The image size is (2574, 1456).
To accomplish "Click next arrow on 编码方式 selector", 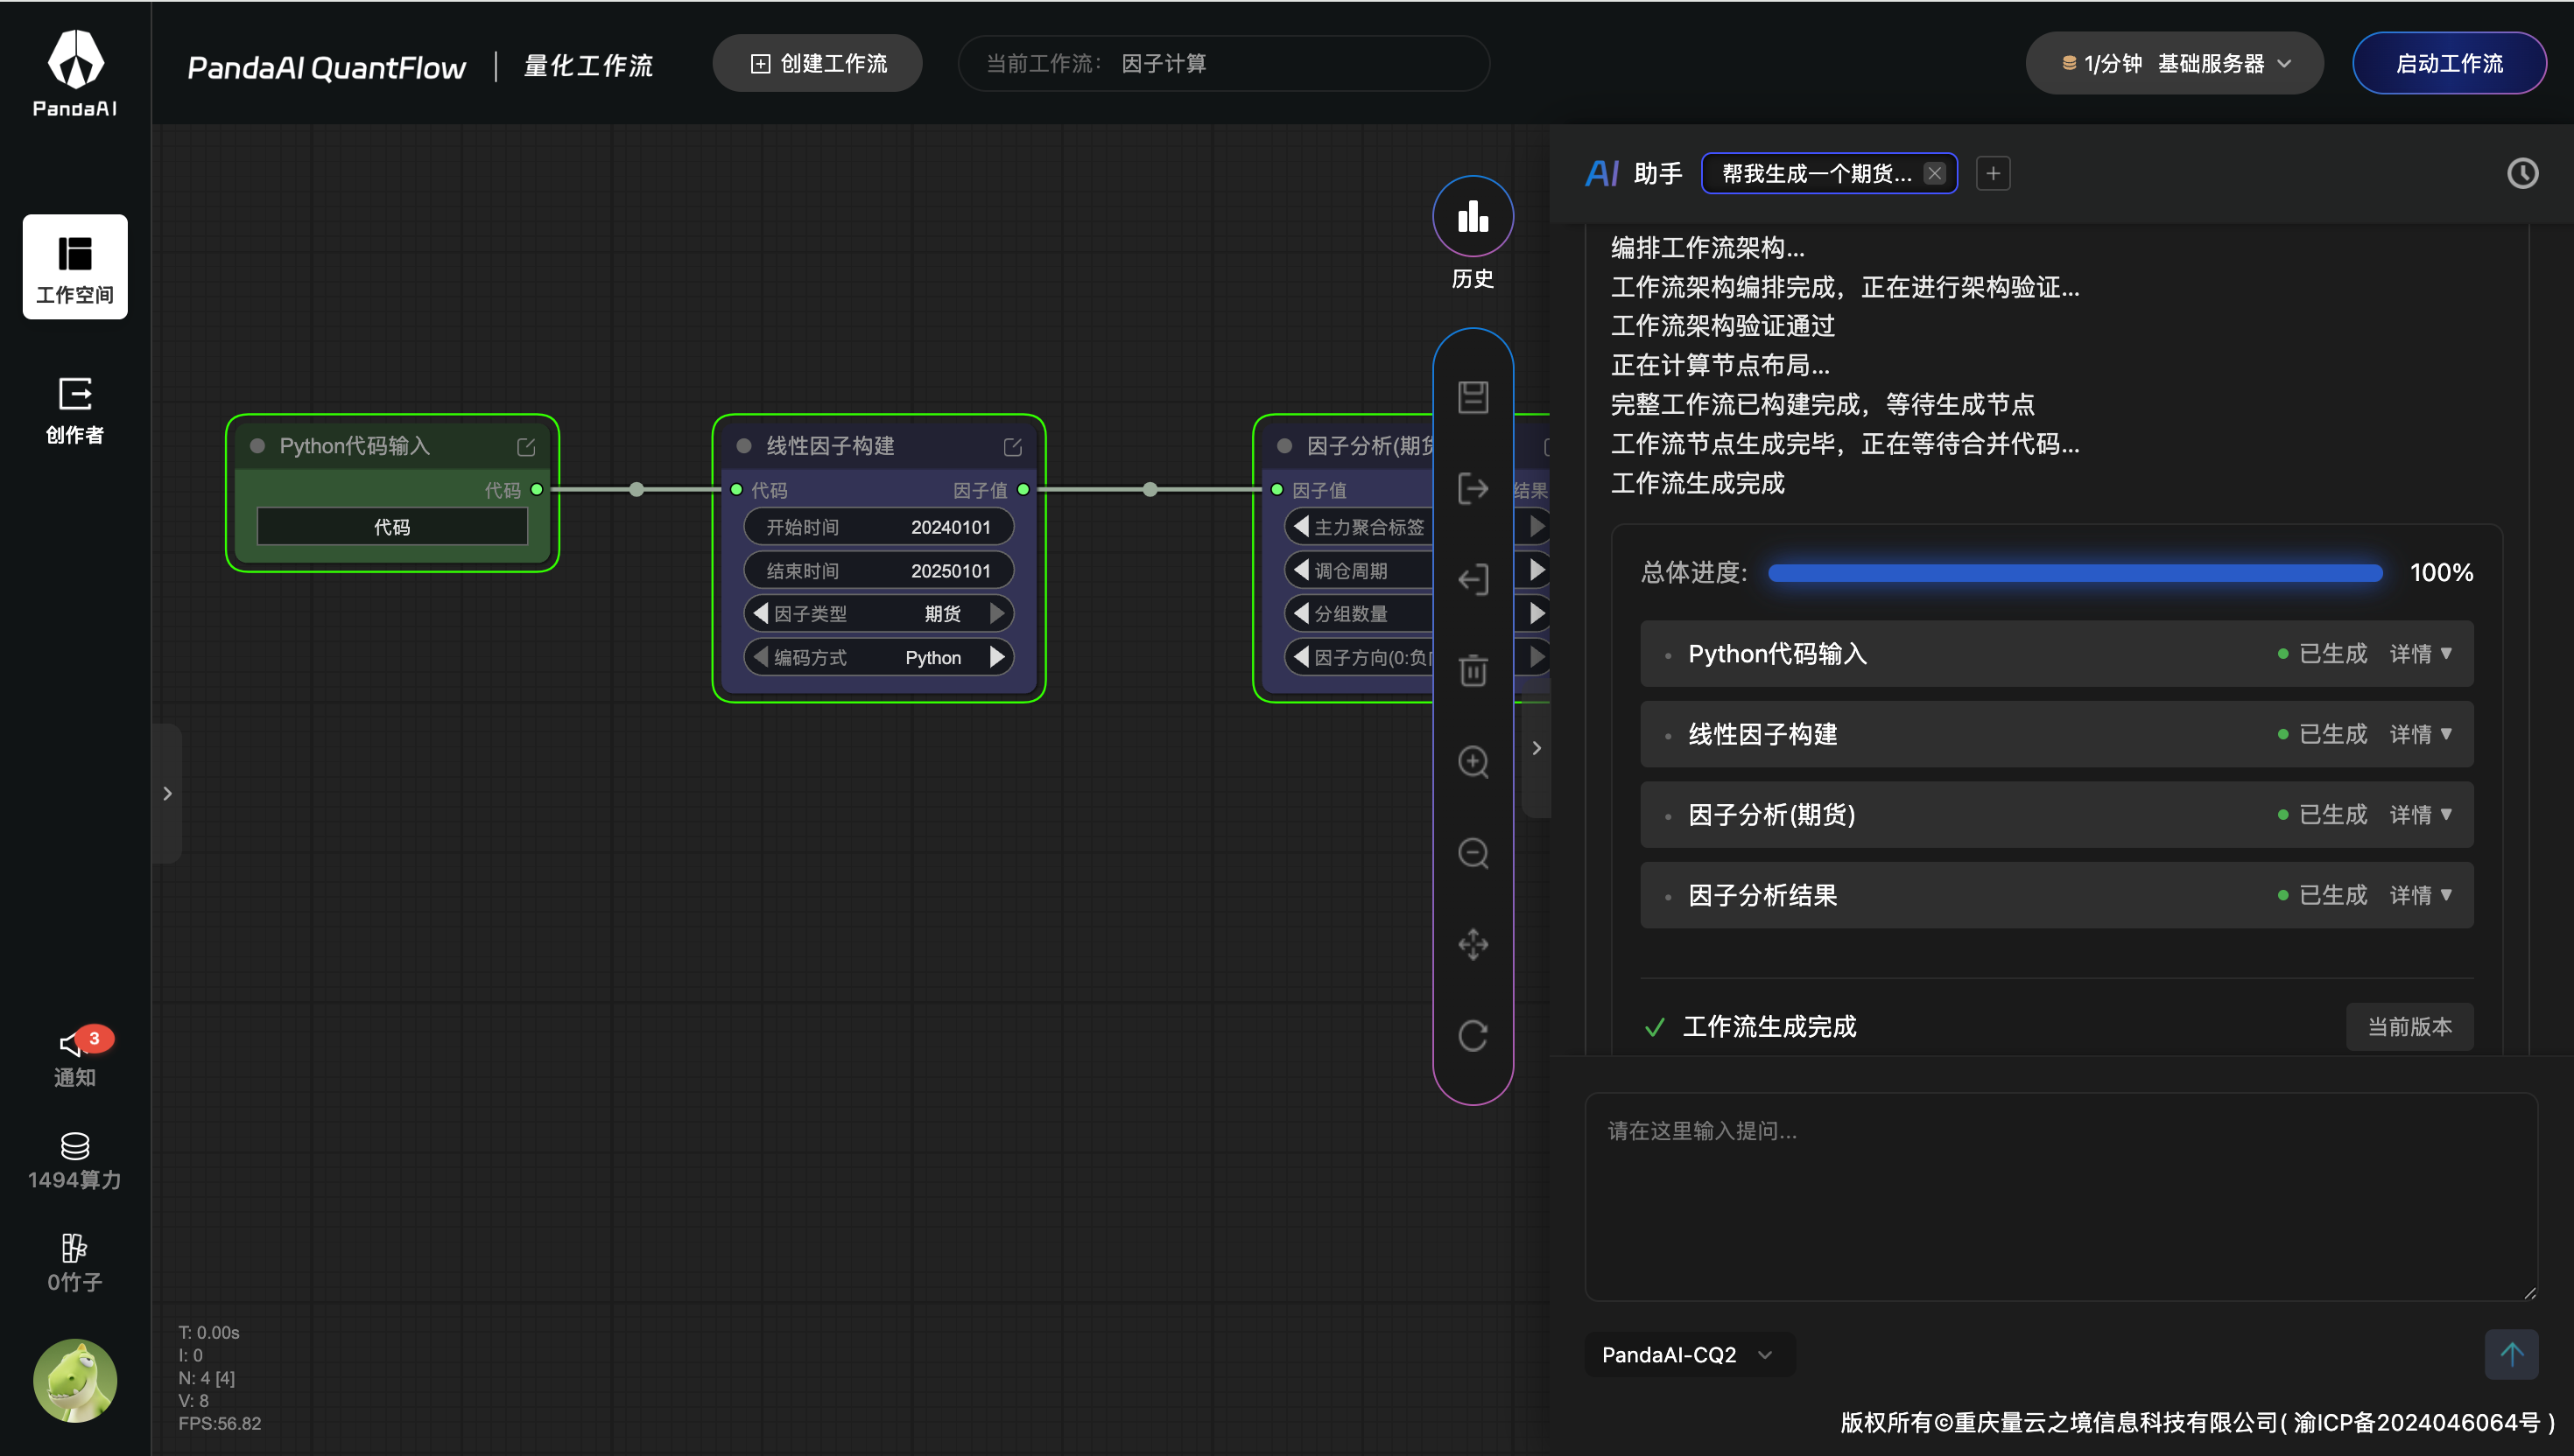I will [x=996, y=657].
